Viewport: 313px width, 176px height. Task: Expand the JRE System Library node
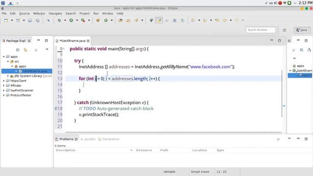tap(8, 76)
